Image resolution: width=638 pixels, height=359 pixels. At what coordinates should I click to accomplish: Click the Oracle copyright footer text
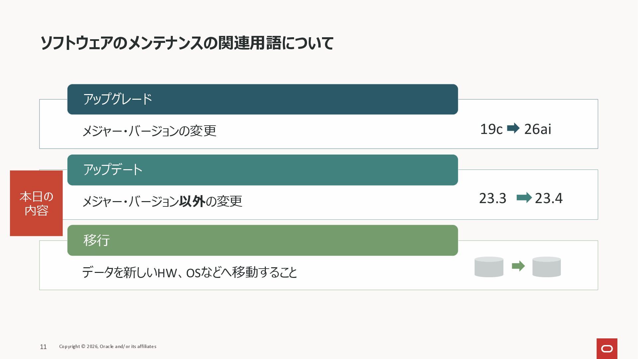(108, 346)
